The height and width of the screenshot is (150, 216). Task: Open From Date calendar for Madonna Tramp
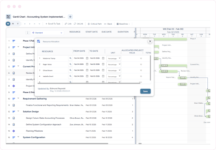point(87,58)
